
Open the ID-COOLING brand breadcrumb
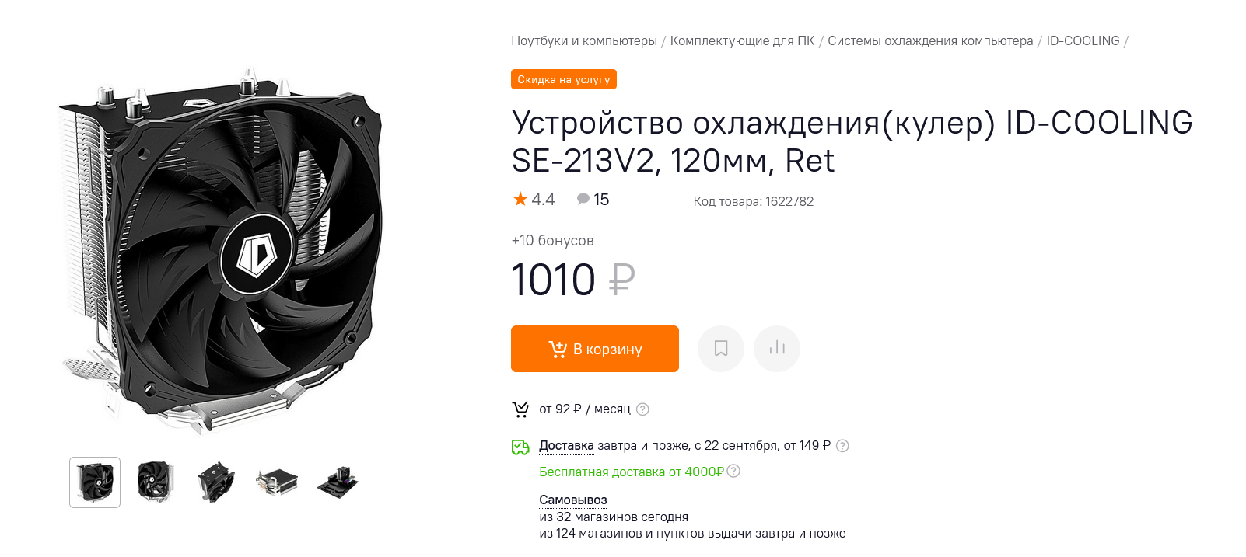pos(1083,40)
